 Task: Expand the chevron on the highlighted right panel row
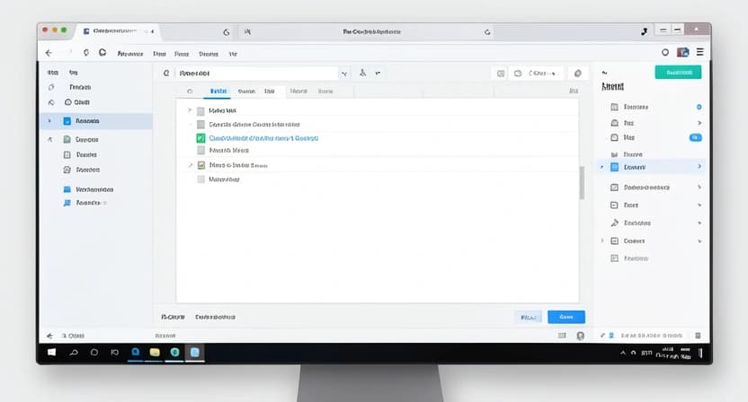699,166
